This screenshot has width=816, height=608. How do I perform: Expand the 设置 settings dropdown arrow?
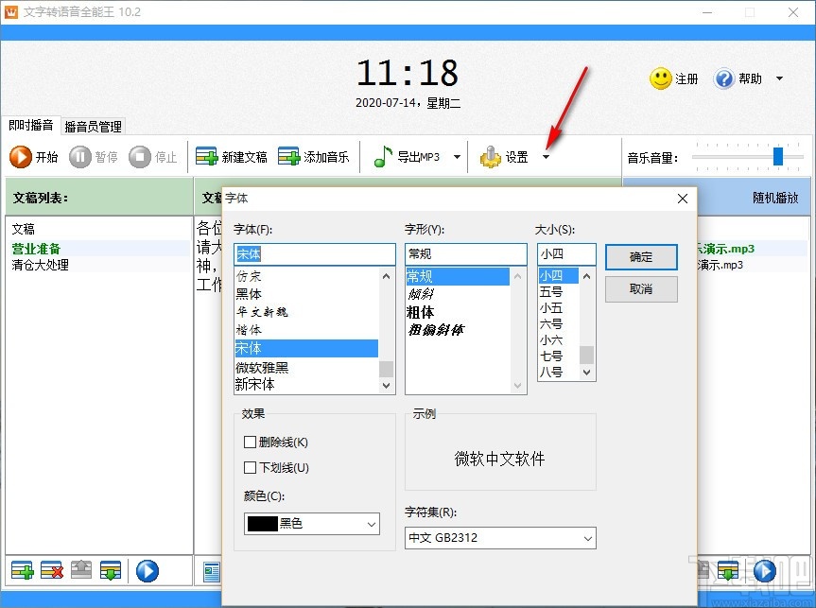545,157
